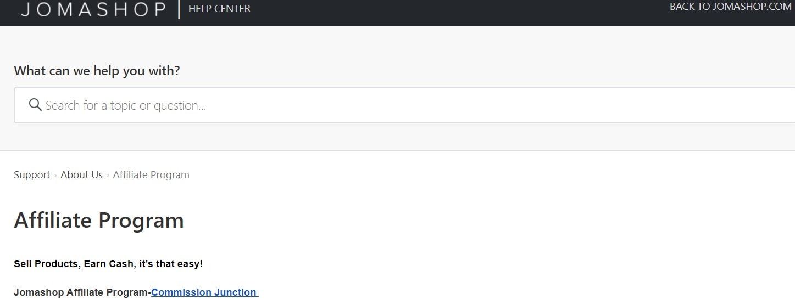Select the Affiliate Program breadcrumb item
The width and height of the screenshot is (795, 299).
(x=151, y=175)
